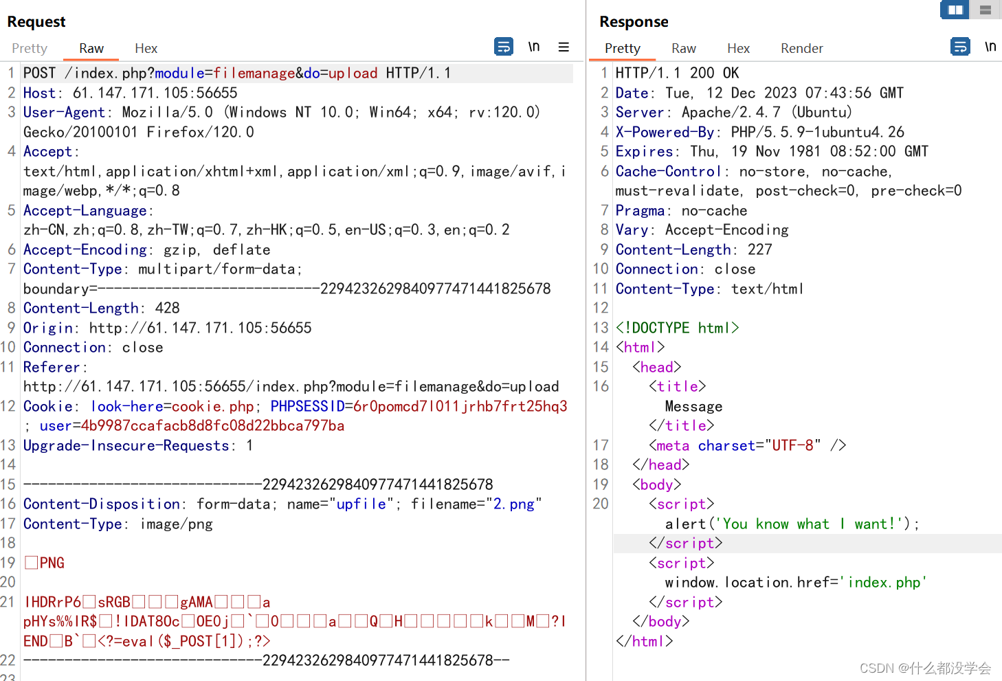This screenshot has width=1002, height=681.
Task: Click HTTP/1.1 200 OK status line
Action: (677, 73)
